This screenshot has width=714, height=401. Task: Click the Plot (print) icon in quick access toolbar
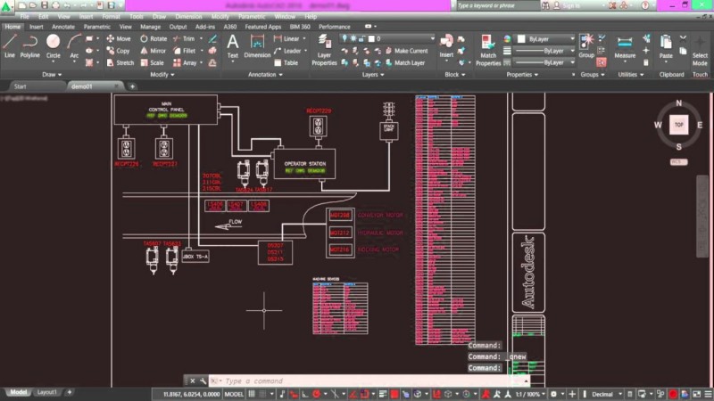tap(55, 5)
